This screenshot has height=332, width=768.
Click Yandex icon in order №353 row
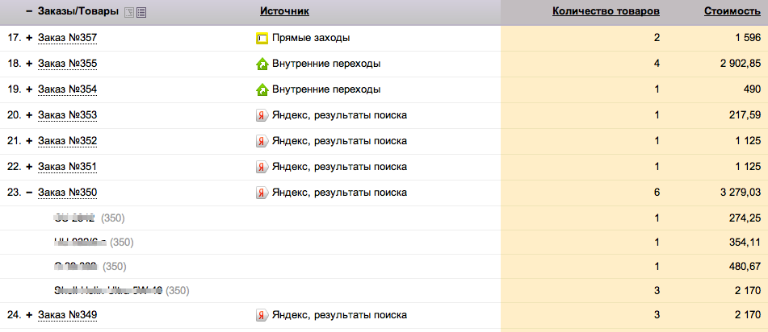click(262, 115)
